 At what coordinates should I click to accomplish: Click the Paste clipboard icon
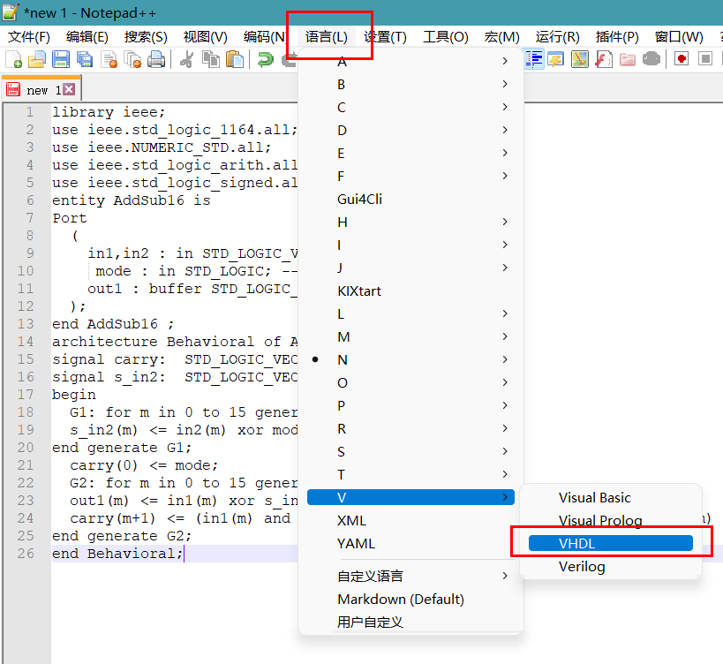235,59
